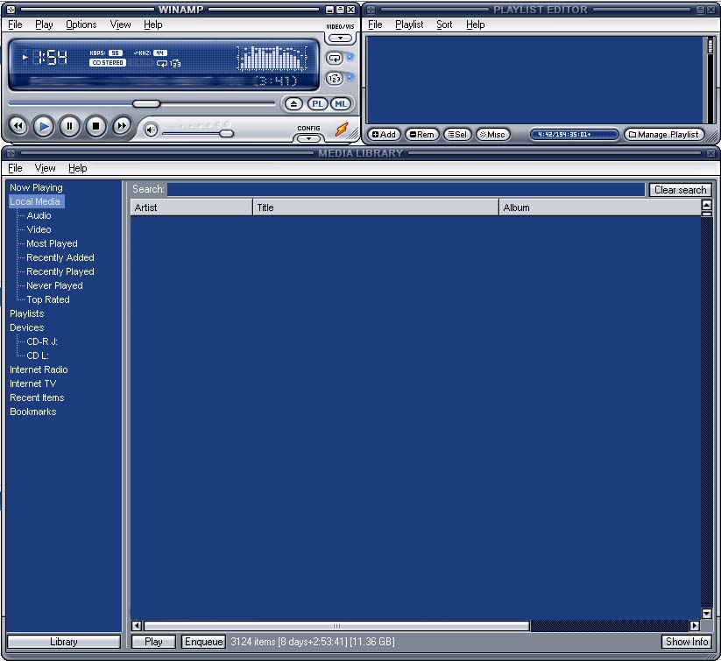Click the track length (3:41) in song ticker

point(275,81)
